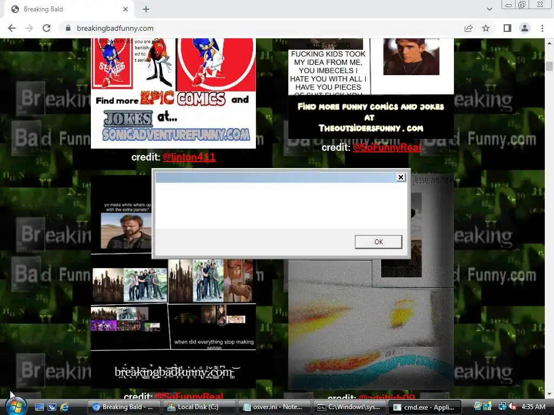Click the Theoutsidersfunny.com comic image
This screenshot has height=415, width=554.
click(371, 89)
